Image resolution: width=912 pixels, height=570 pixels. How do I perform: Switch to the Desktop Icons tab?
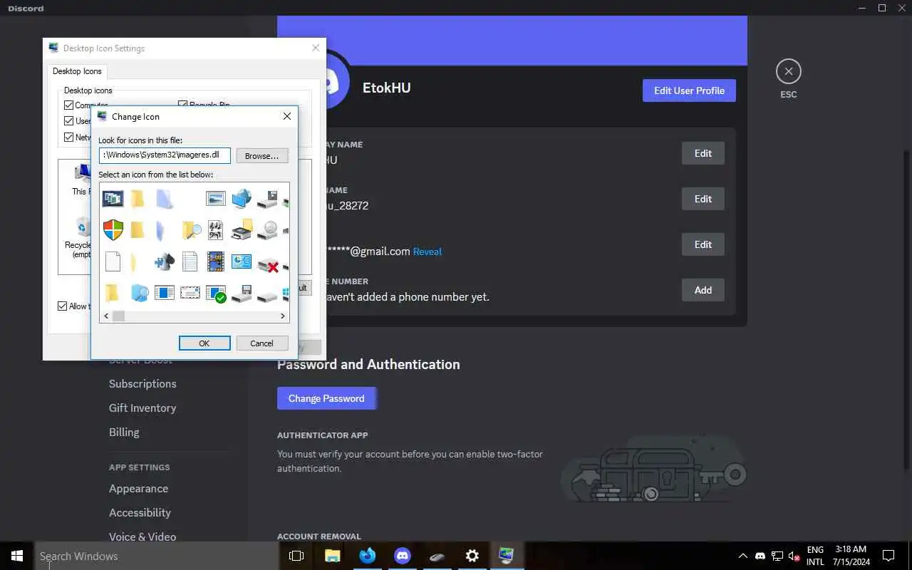click(x=77, y=71)
